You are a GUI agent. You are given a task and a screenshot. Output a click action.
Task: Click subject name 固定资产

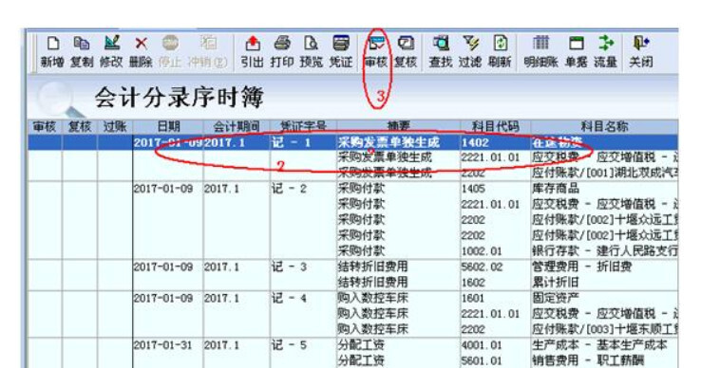coord(556,299)
